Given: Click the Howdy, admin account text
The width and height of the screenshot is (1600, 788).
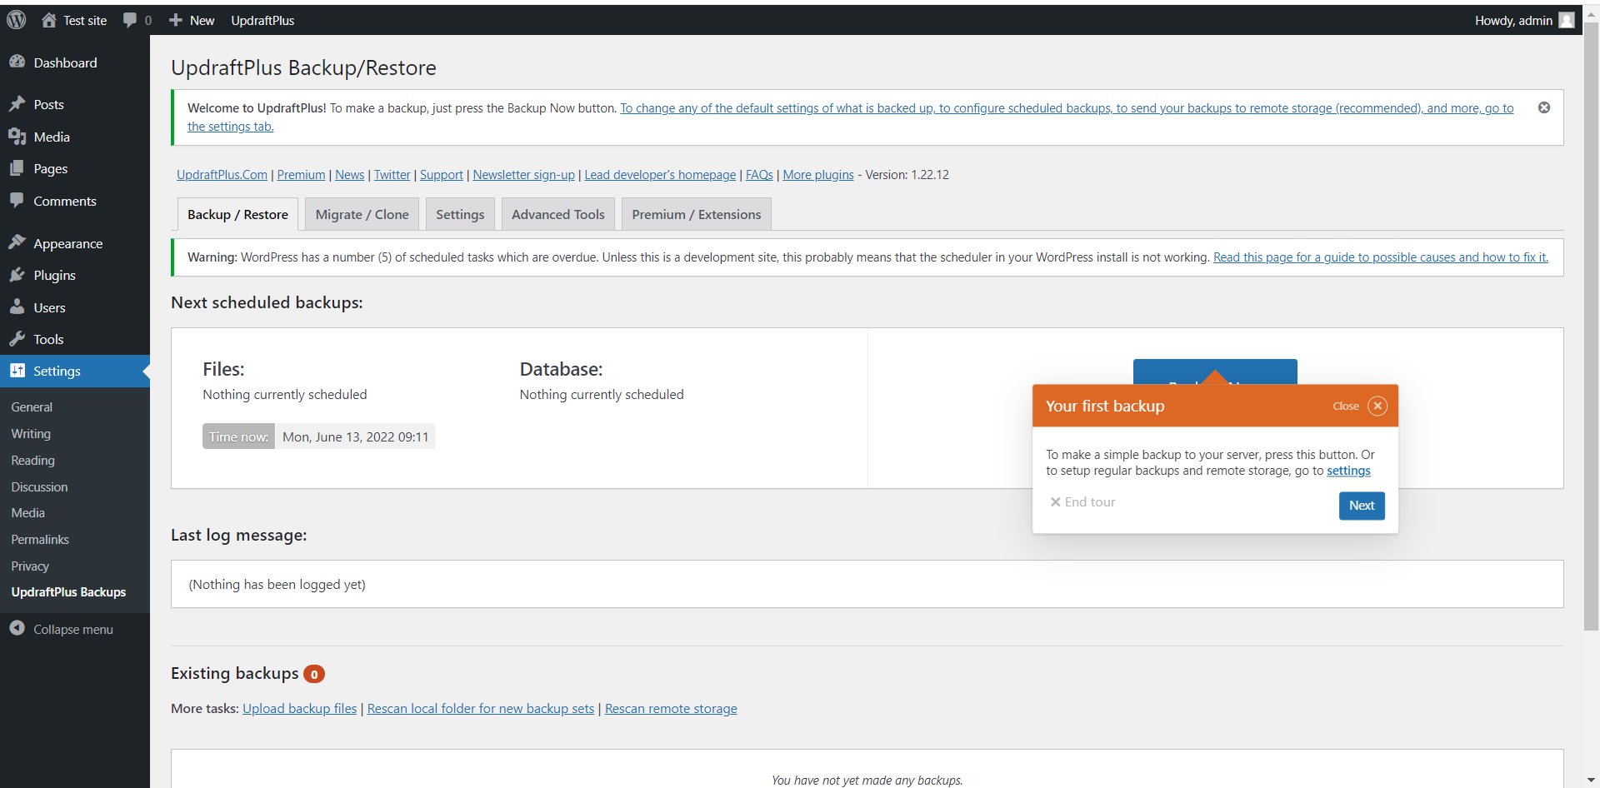Looking at the screenshot, I should coord(1513,20).
